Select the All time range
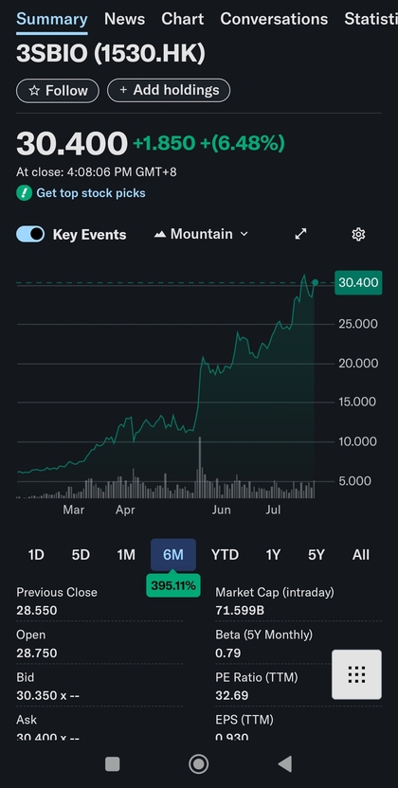The width and height of the screenshot is (398, 788). pos(361,555)
